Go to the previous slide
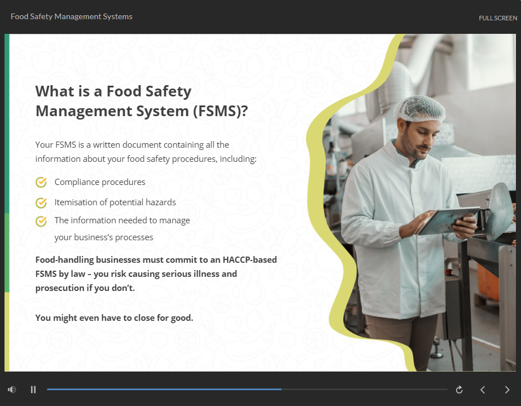521x406 pixels. point(483,390)
